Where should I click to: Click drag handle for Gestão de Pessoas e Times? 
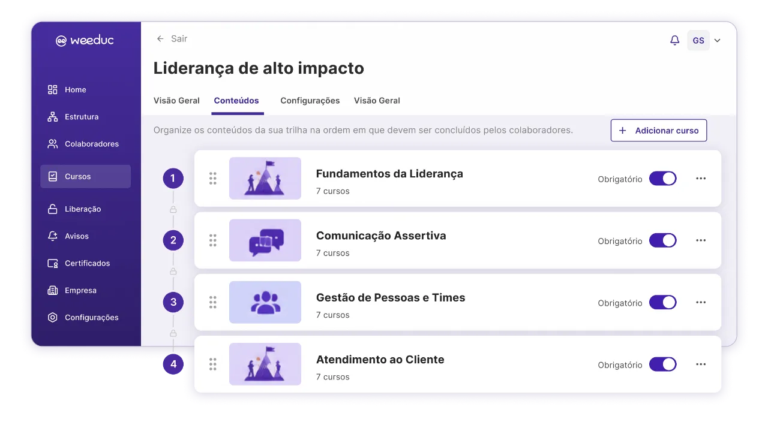coord(212,302)
